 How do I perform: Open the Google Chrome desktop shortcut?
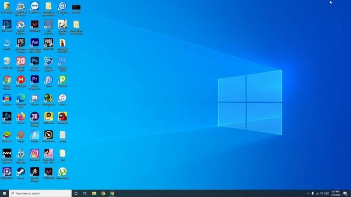[7, 79]
